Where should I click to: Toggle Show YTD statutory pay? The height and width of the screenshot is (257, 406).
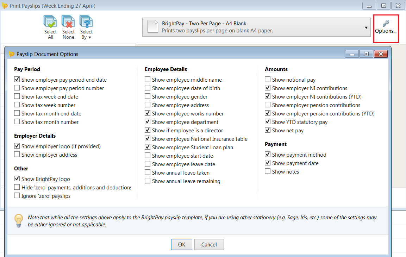(x=268, y=122)
